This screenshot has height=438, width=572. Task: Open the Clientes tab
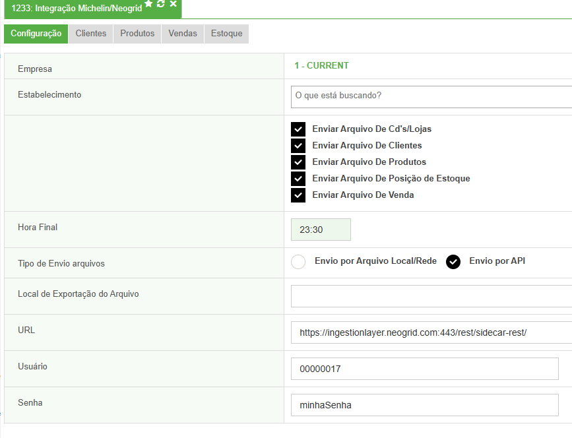[x=91, y=34]
